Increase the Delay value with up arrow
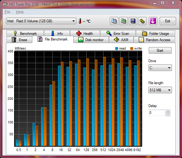 tap(168, 111)
